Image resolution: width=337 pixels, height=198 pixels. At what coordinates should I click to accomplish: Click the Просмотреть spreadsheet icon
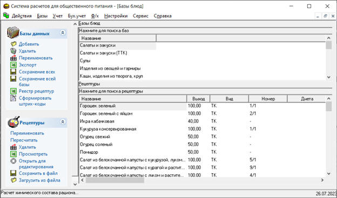[x=14, y=154]
